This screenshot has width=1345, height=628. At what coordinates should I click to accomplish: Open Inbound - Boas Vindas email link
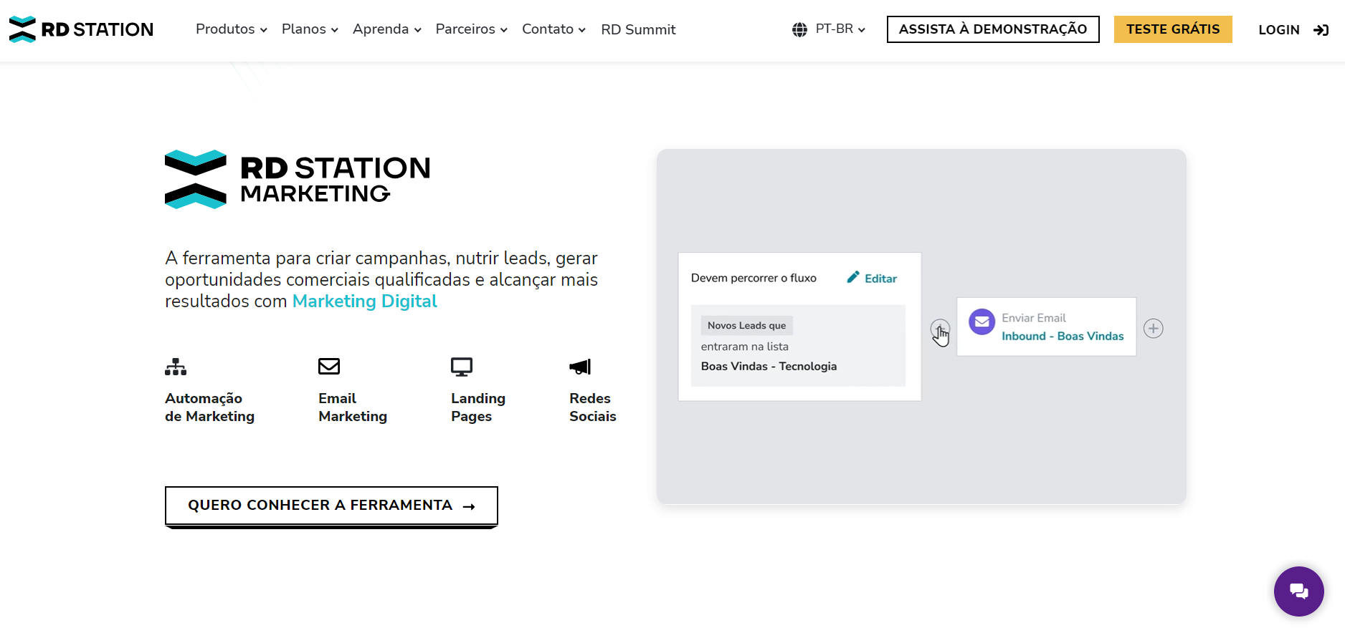[x=1063, y=336]
